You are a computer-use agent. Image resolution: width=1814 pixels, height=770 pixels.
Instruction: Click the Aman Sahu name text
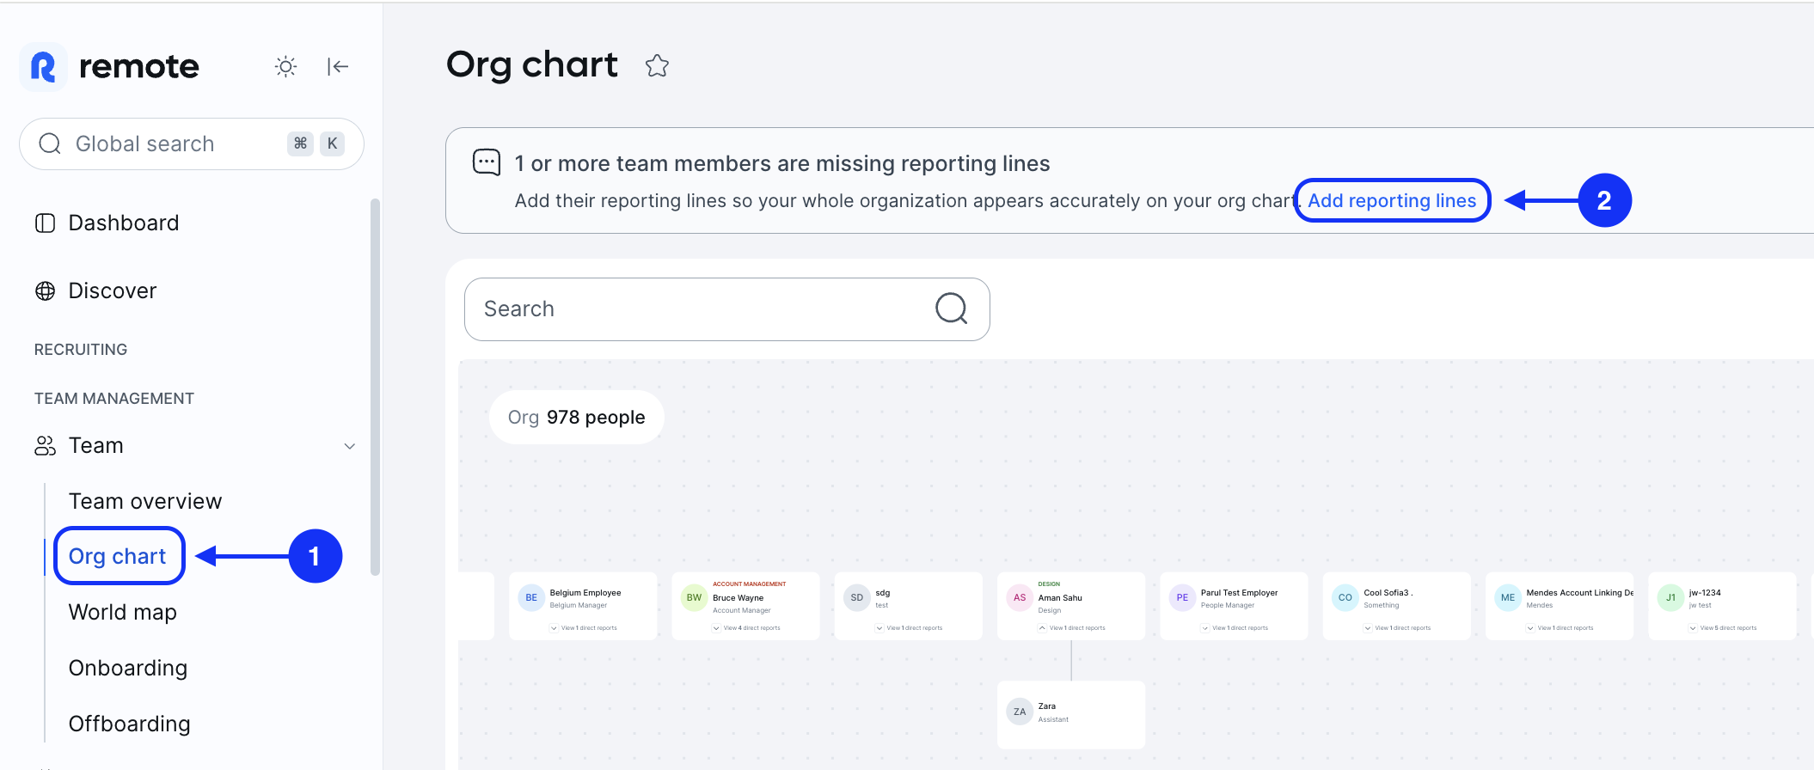click(1060, 598)
